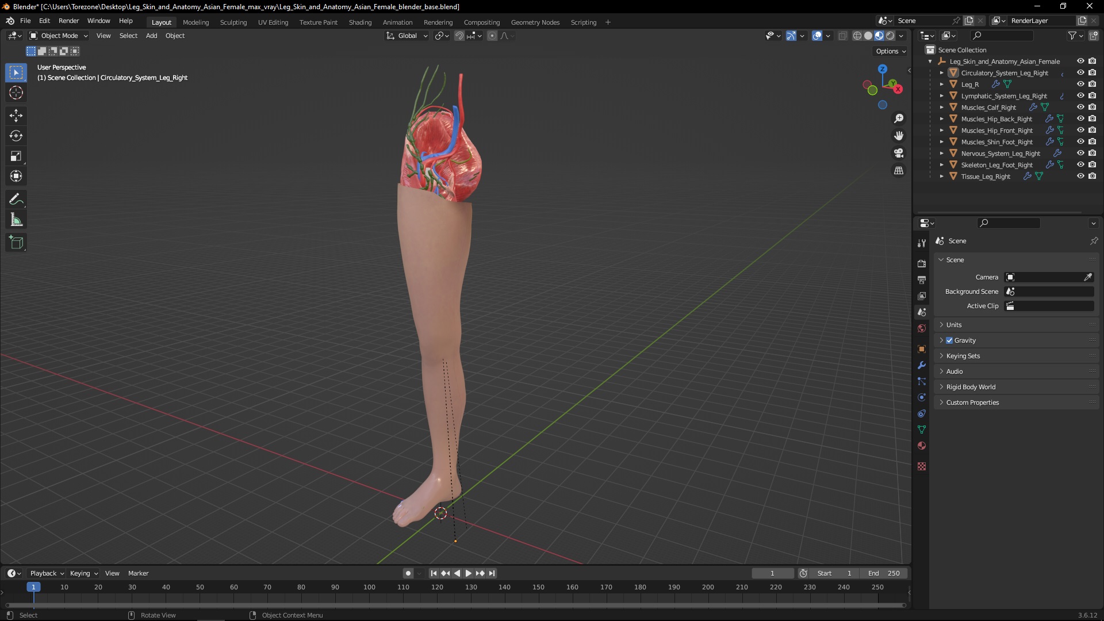Open the Global transform orientation dropdown
1104x621 pixels.
click(x=407, y=36)
